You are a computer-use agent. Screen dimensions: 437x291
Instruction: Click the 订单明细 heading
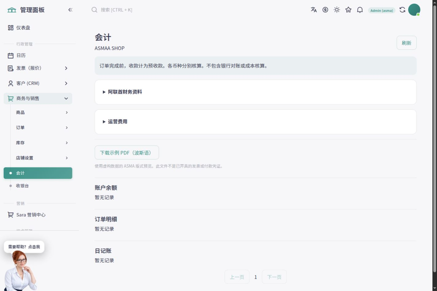tap(106, 219)
